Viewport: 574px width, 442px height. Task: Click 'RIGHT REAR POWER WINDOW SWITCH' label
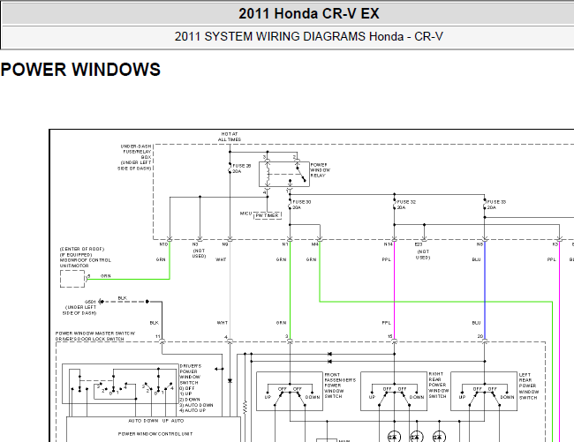pyautogui.click(x=438, y=385)
